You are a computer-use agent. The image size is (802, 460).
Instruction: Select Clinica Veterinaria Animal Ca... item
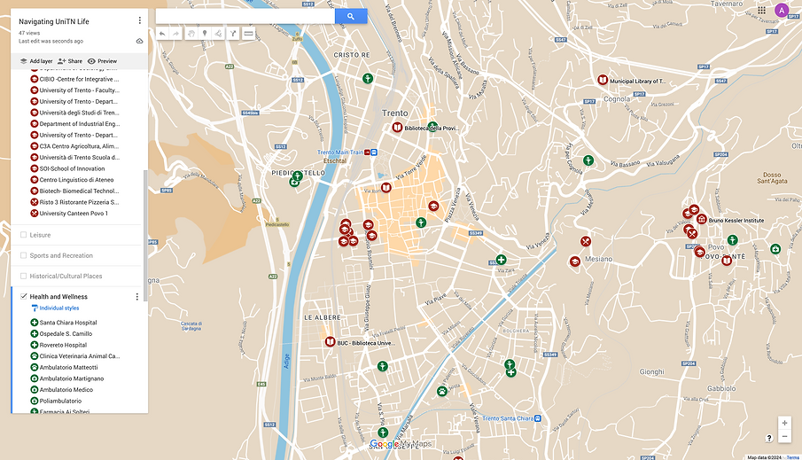(x=75, y=356)
